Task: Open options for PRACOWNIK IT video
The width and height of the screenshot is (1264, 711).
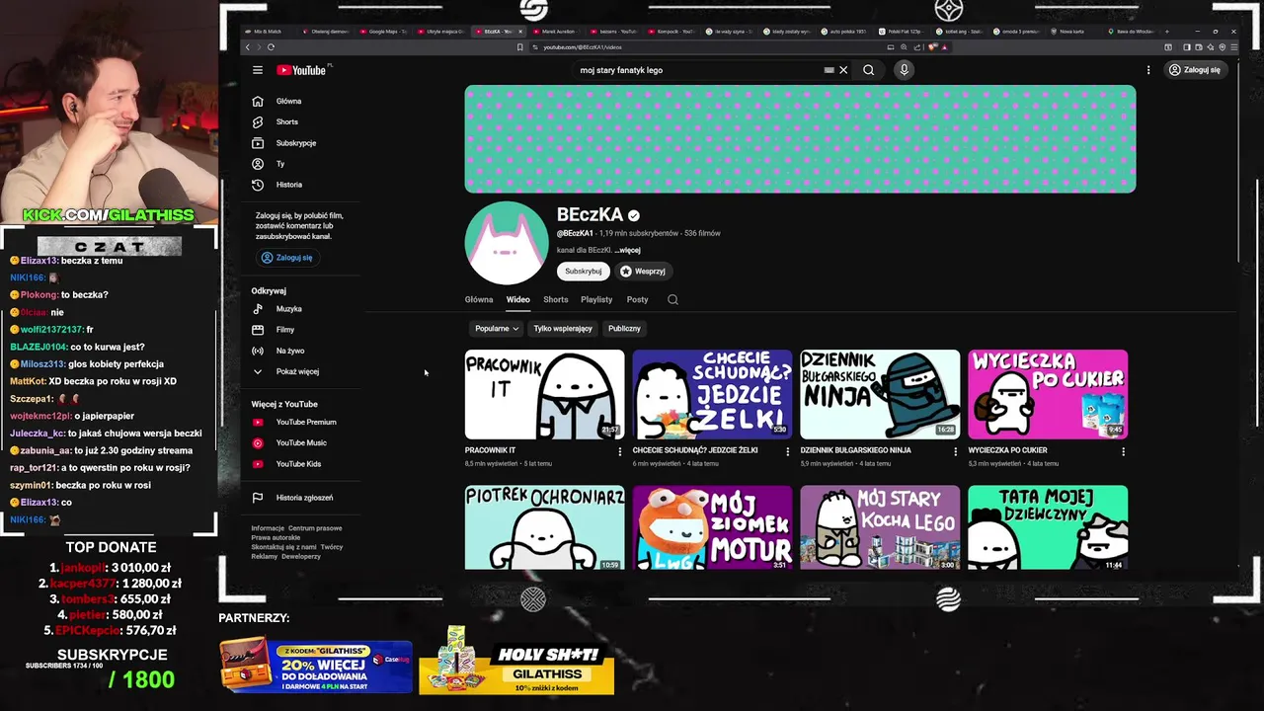Action: click(x=620, y=451)
